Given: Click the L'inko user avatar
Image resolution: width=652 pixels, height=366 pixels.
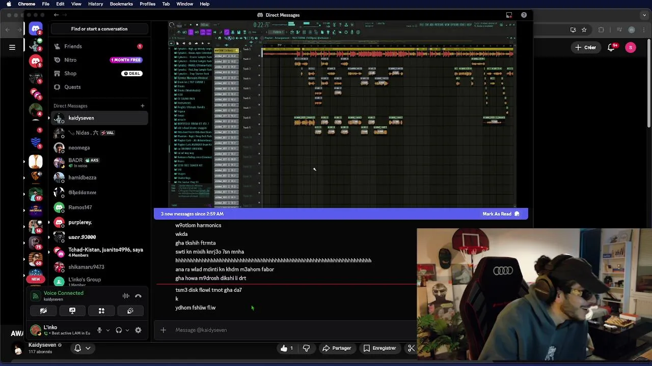Looking at the screenshot, I should [x=36, y=330].
